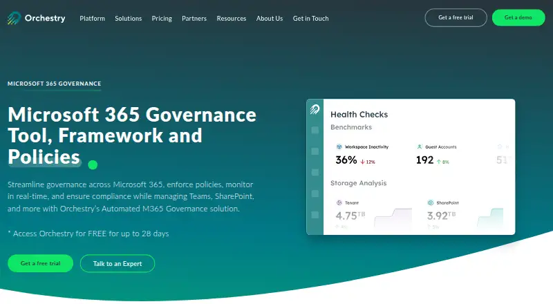Open the Partners menu
This screenshot has width=553, height=304.
[x=194, y=19]
